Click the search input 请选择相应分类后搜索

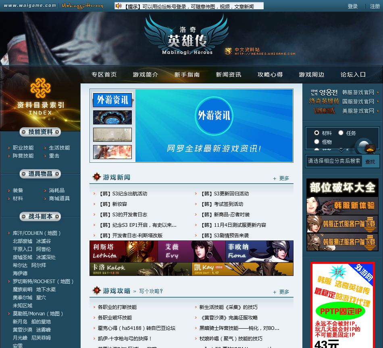[x=334, y=161]
